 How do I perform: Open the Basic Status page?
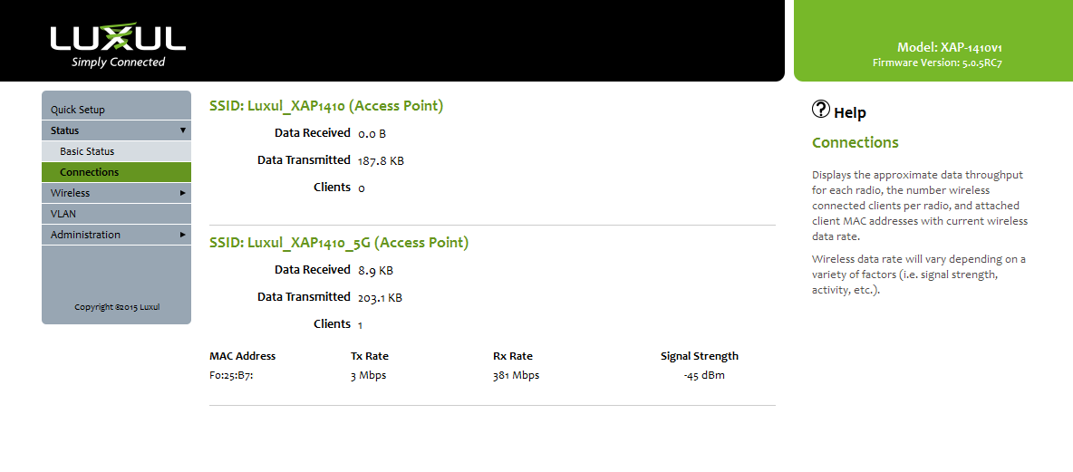87,151
